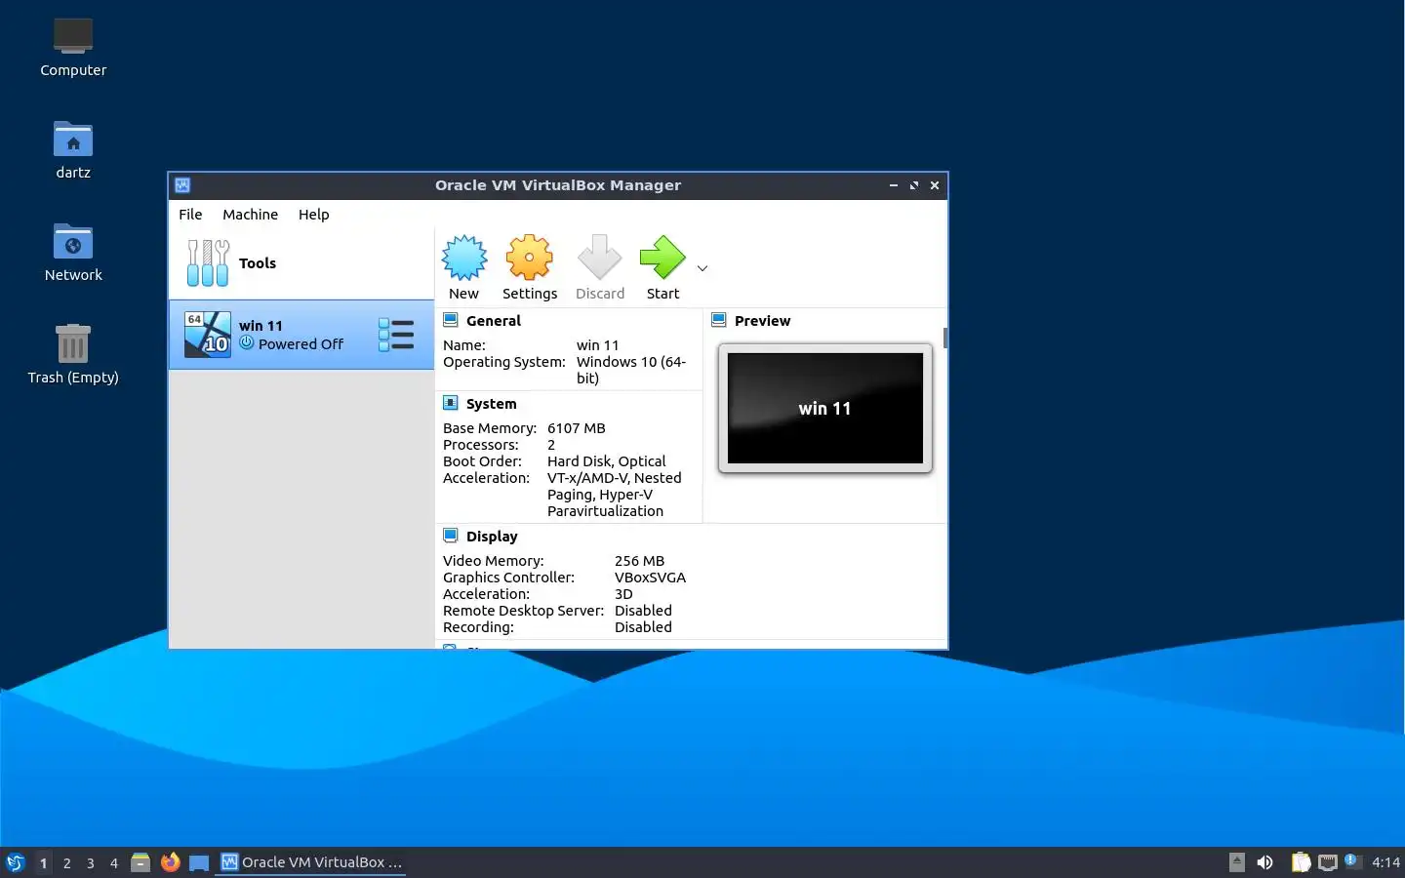Click the 'Powered Off' status text

[301, 344]
